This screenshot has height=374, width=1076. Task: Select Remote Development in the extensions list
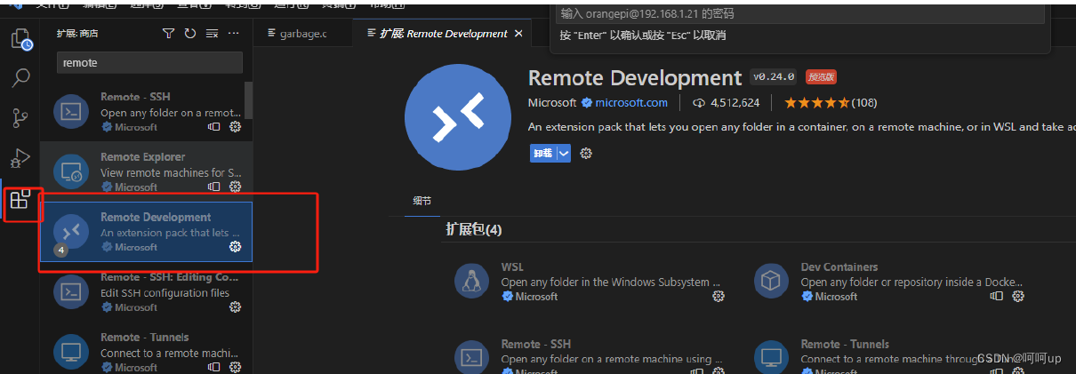click(x=146, y=232)
